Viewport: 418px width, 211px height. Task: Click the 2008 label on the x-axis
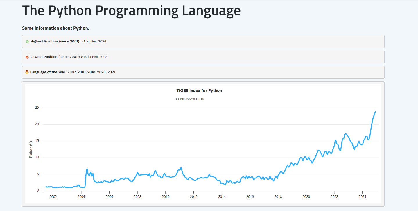coord(137,196)
